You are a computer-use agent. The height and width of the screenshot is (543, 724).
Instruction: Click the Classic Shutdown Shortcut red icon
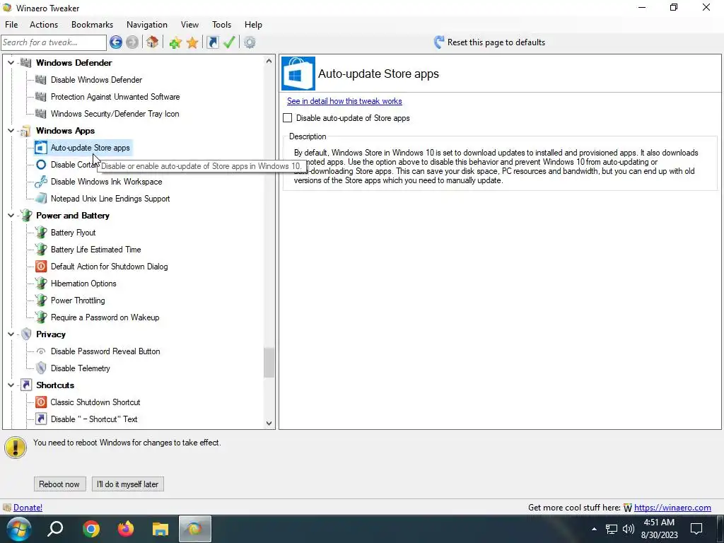pos(40,402)
